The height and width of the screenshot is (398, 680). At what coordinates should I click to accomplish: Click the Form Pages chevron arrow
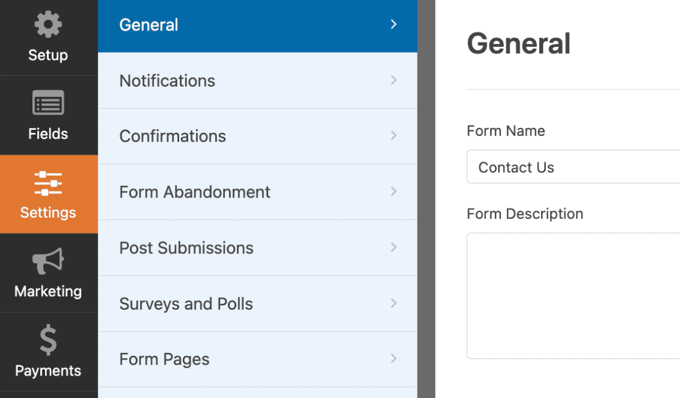(394, 358)
